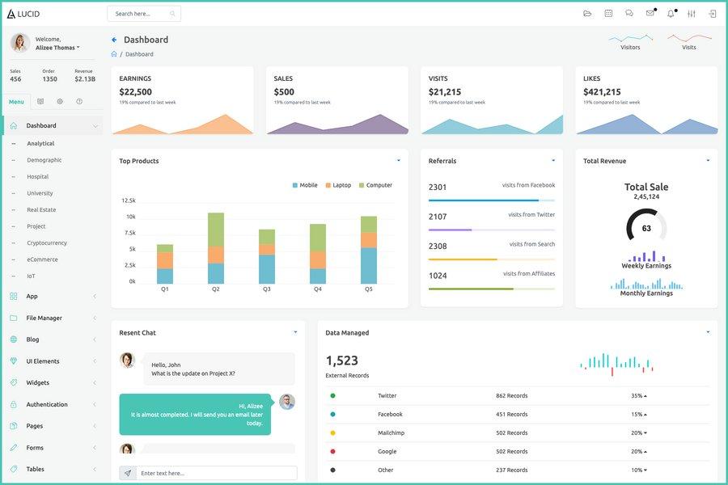Image resolution: width=728 pixels, height=485 pixels.
Task: Open the calendar icon in the header
Action: point(607,12)
